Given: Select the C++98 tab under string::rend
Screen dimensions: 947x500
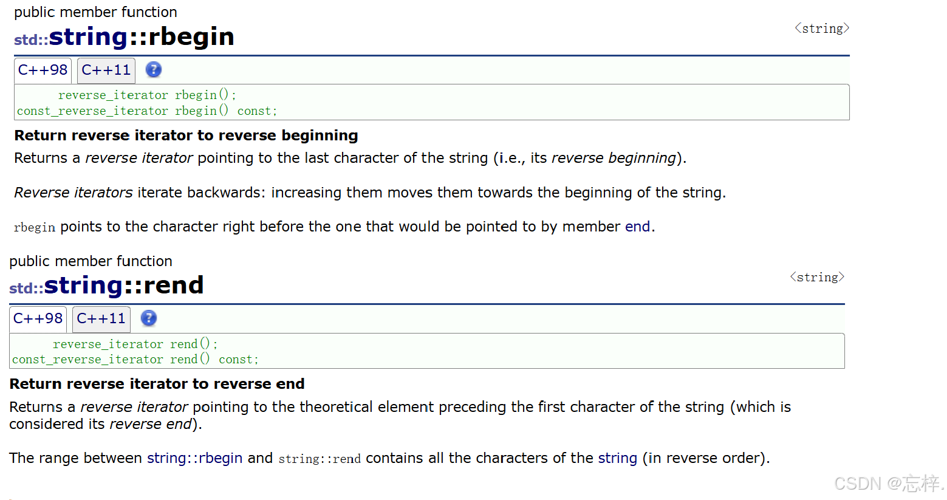Looking at the screenshot, I should coord(38,319).
